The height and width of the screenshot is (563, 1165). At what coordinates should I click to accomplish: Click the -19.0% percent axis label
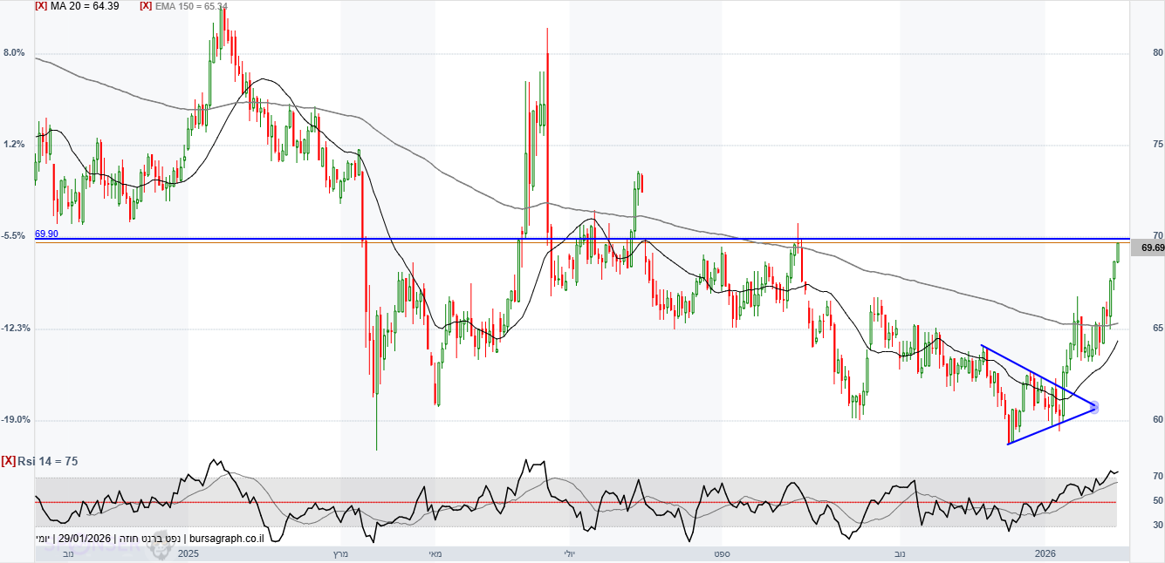pyautogui.click(x=16, y=420)
